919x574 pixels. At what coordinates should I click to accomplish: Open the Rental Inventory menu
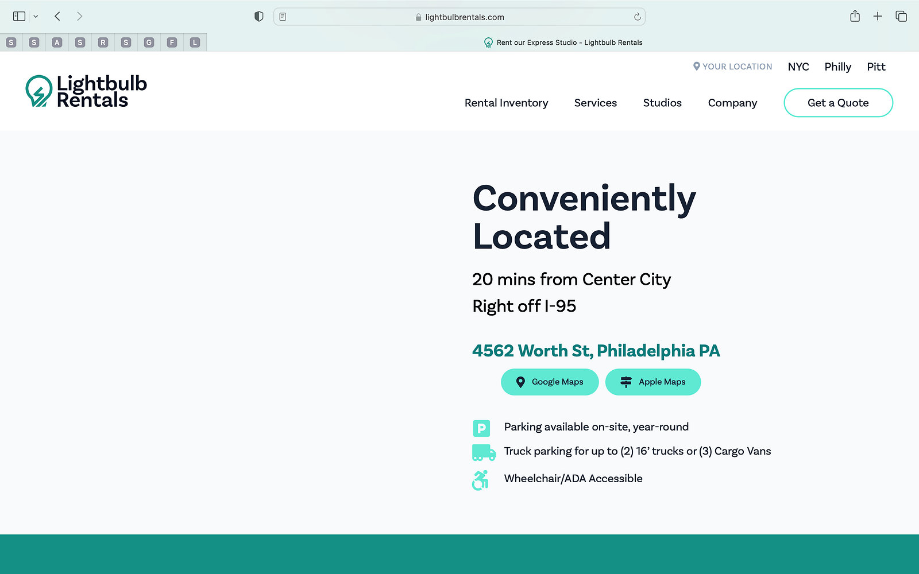click(x=506, y=103)
